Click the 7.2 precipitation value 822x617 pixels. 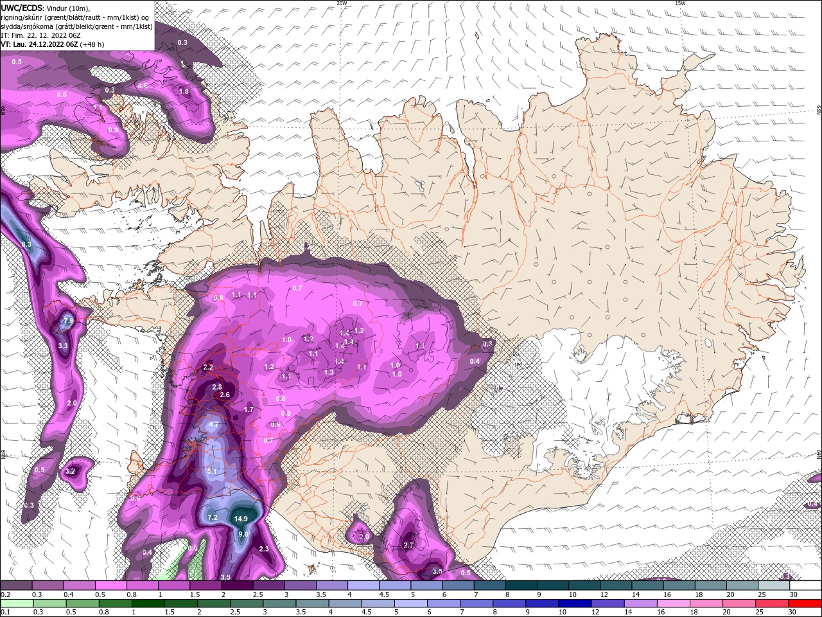[213, 517]
